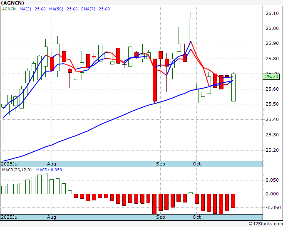Viewport: 283px width, 227px height.
Task: Select the Sep marker on price timeline
Action: [161, 164]
